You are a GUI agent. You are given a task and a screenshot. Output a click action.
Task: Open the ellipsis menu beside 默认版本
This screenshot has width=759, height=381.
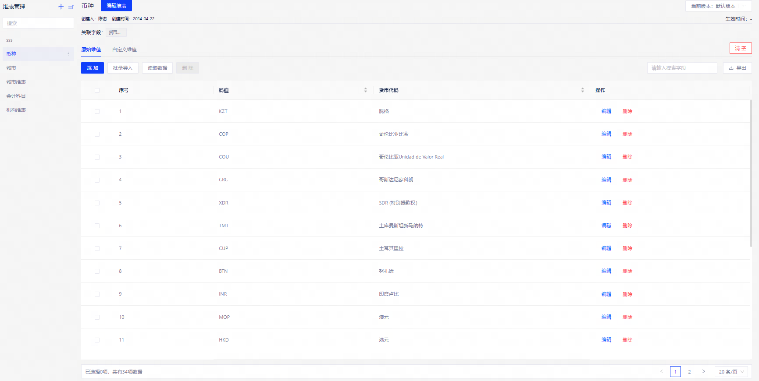[744, 6]
